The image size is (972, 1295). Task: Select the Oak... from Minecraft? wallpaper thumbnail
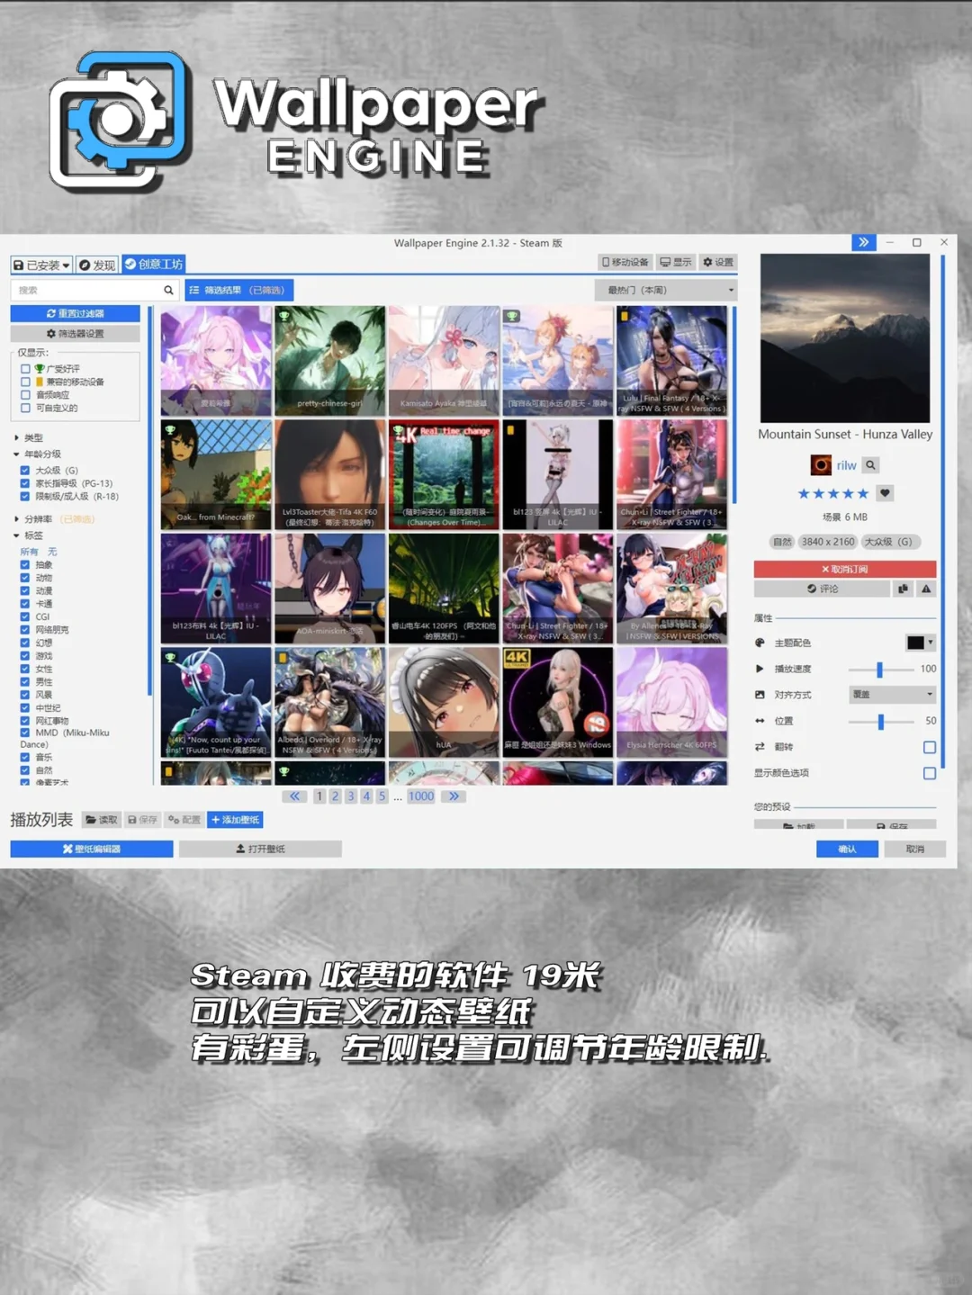(216, 474)
